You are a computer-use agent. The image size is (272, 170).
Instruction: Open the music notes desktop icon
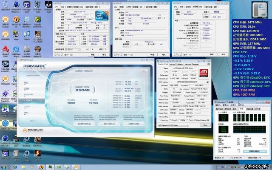[27, 34]
